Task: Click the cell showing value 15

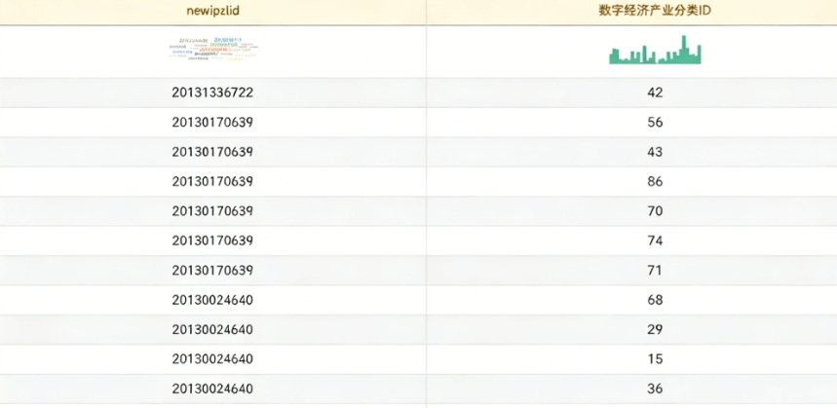Action: coord(655,359)
